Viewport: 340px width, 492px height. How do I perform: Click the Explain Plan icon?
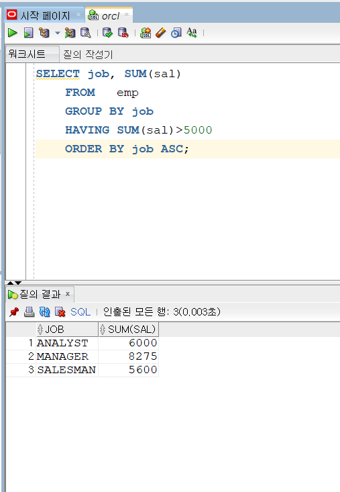pos(44,33)
